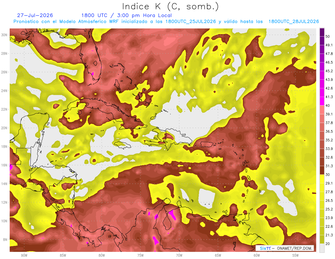Click the colorbar label "33.9"
Image resolution: width=335 pixels, height=259 pixels.
click(x=329, y=149)
